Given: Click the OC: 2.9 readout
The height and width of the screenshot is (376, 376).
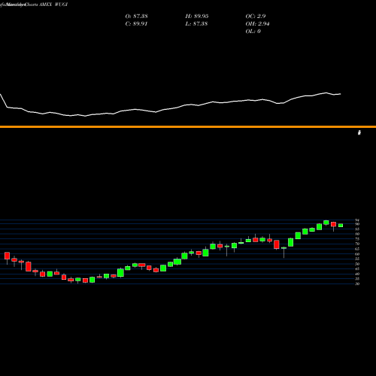Looking at the screenshot, I should tap(256, 17).
